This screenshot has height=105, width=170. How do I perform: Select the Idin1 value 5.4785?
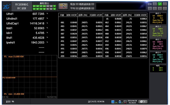40,33
